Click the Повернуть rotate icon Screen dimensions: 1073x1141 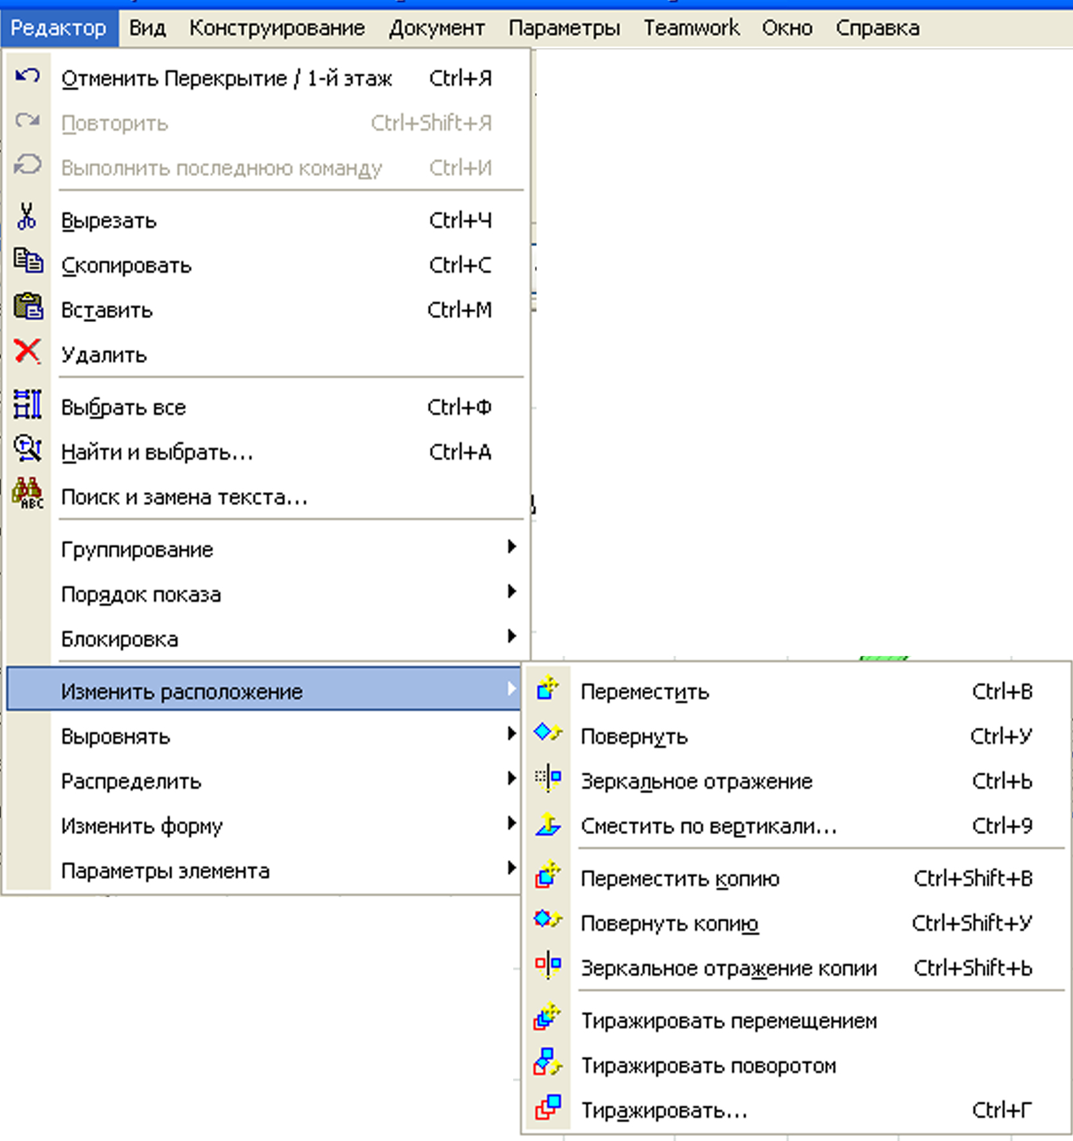[x=548, y=733]
